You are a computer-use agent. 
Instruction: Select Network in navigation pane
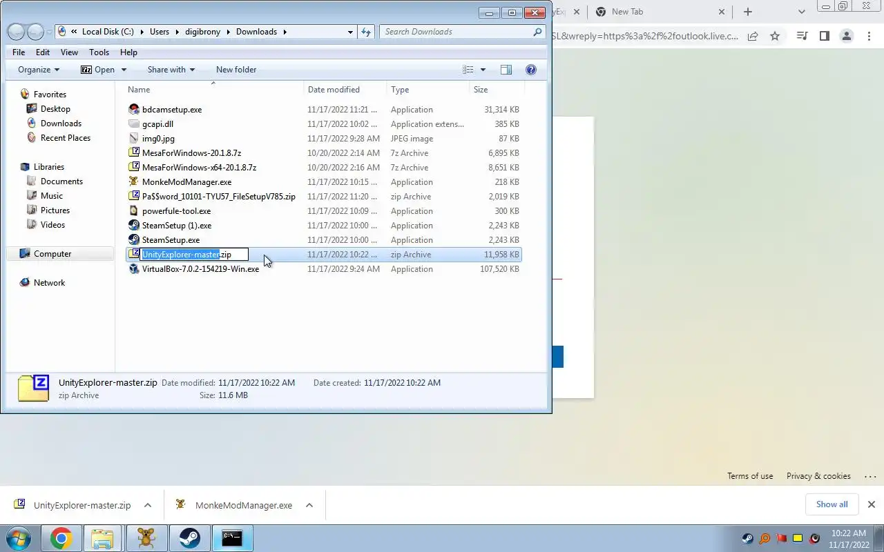tap(49, 283)
